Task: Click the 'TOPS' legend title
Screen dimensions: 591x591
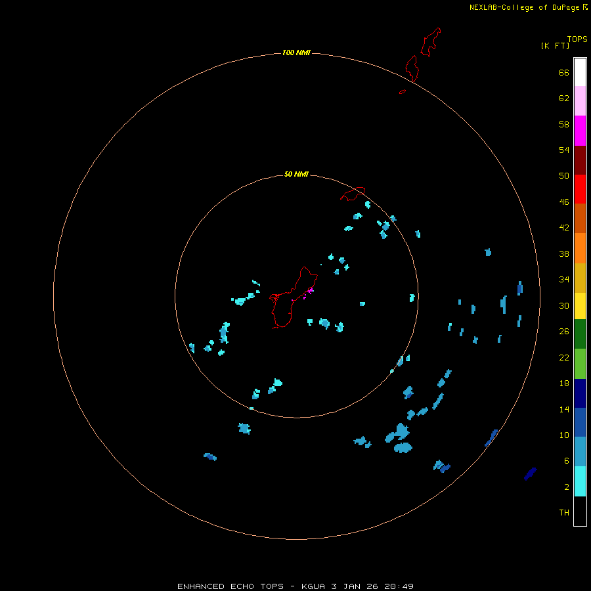Action: point(577,39)
